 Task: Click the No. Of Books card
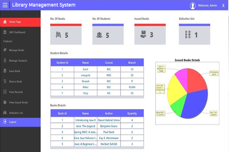(x=66, y=34)
